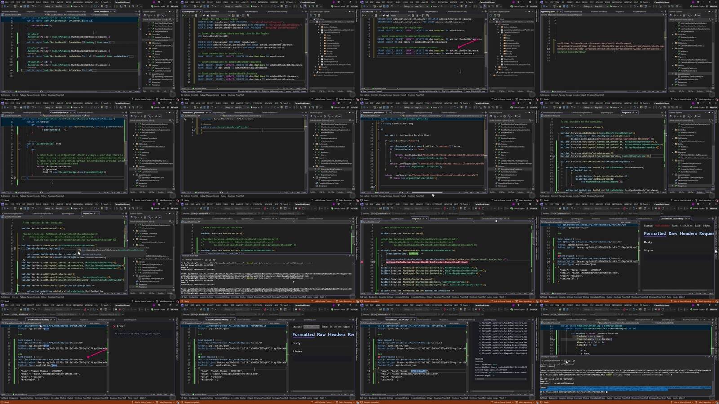
Task: Click red error icon above PUT request in 403 screenshot
Action: 559,256
